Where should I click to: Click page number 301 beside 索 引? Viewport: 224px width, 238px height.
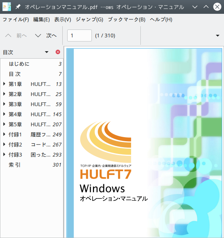[x=57, y=165]
